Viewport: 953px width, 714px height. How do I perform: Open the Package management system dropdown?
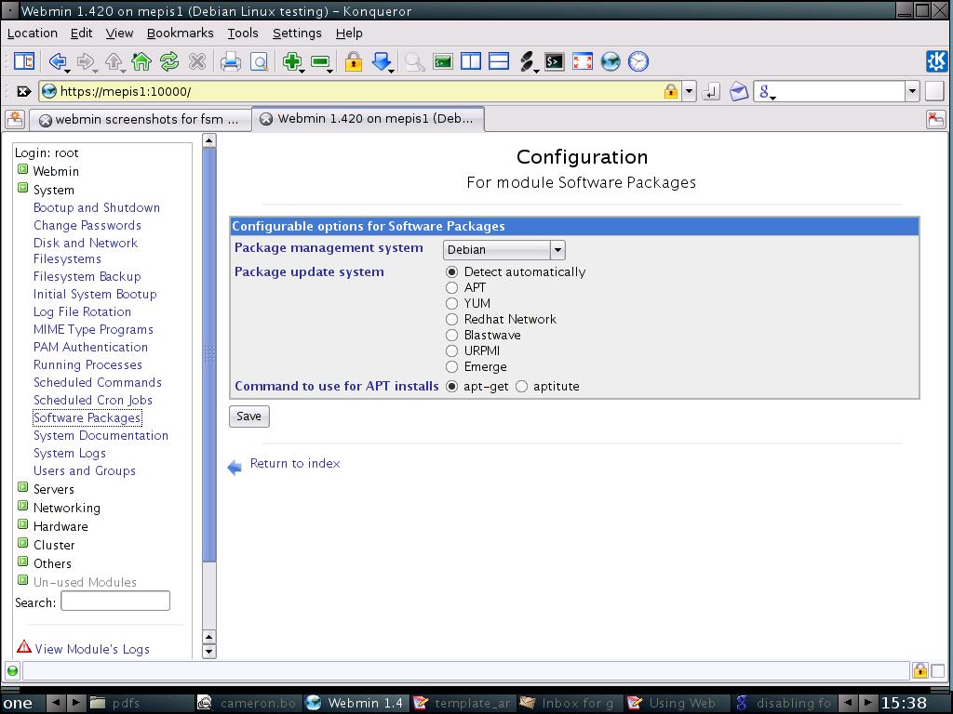click(x=504, y=249)
